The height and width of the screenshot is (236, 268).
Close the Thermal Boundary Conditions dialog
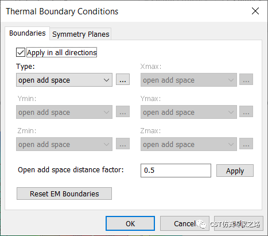(255, 11)
